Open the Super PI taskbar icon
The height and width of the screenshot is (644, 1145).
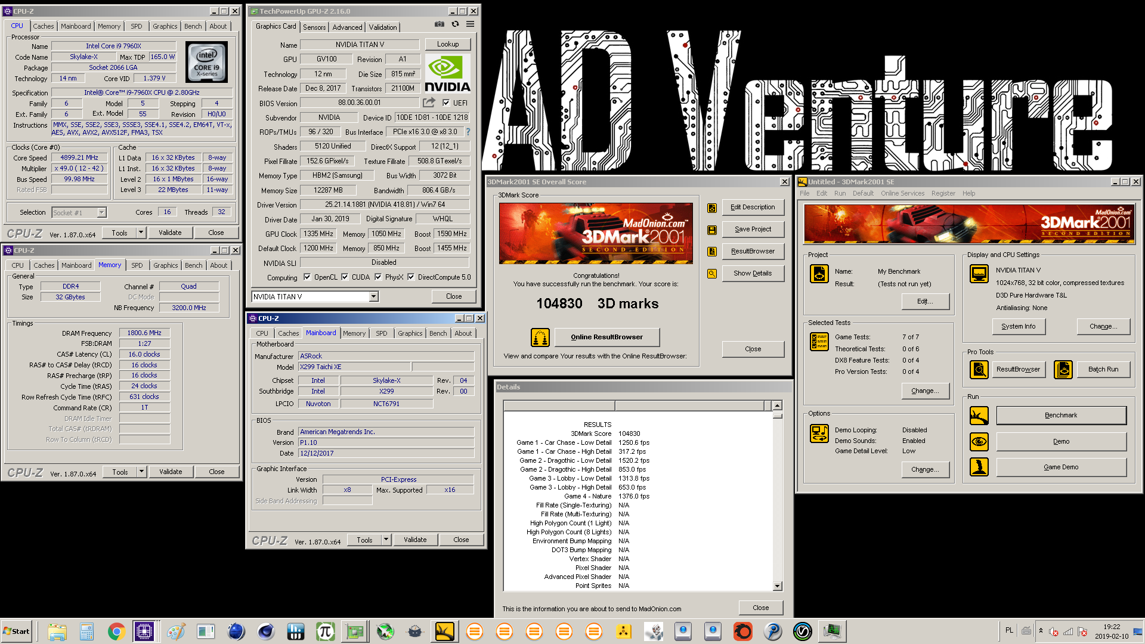(325, 631)
